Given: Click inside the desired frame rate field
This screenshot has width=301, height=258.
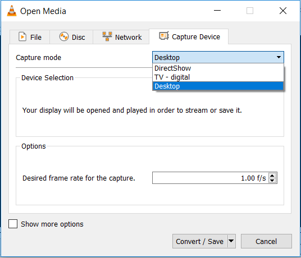Looking at the screenshot, I should 210,178.
